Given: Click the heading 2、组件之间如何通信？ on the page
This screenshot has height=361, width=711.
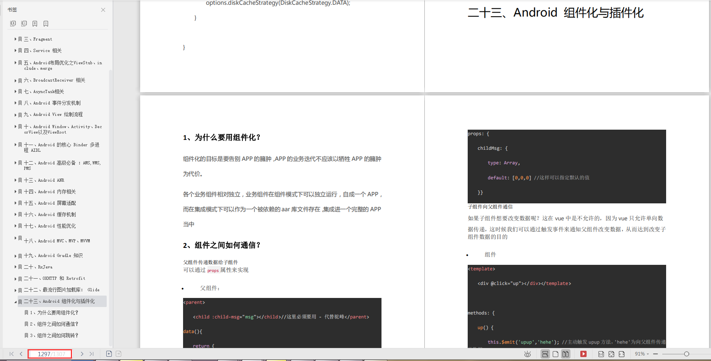Looking at the screenshot, I should click(222, 246).
